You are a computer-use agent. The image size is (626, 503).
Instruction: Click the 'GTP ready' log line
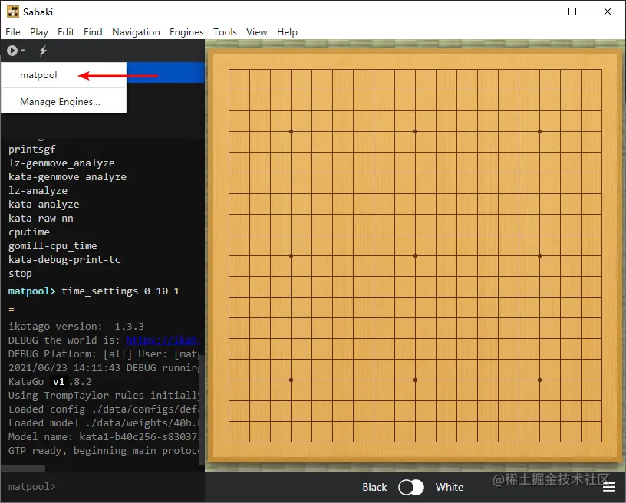[104, 451]
